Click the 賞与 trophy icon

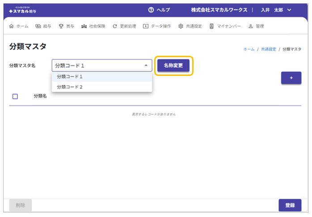[x=61, y=26]
